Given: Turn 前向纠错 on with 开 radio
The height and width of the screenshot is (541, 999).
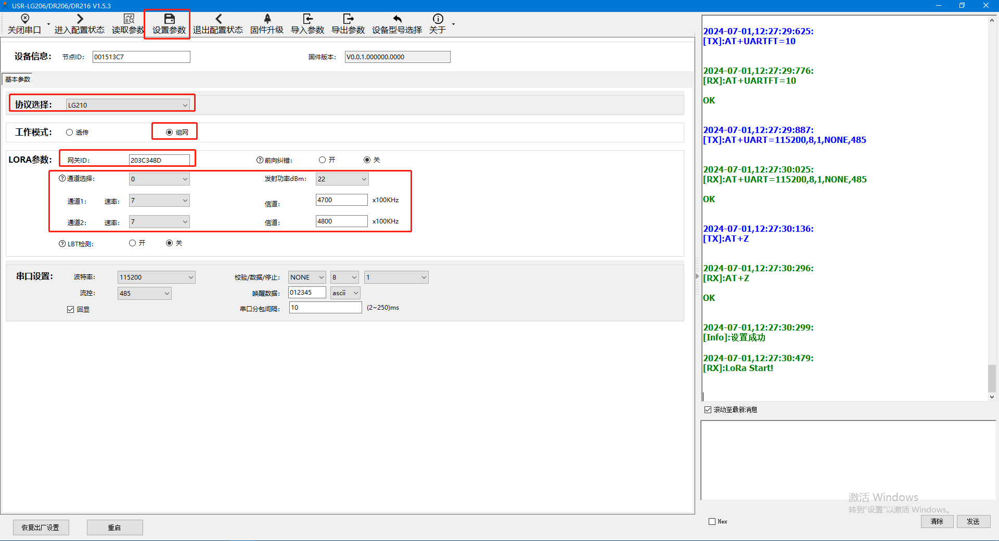Looking at the screenshot, I should pos(322,160).
